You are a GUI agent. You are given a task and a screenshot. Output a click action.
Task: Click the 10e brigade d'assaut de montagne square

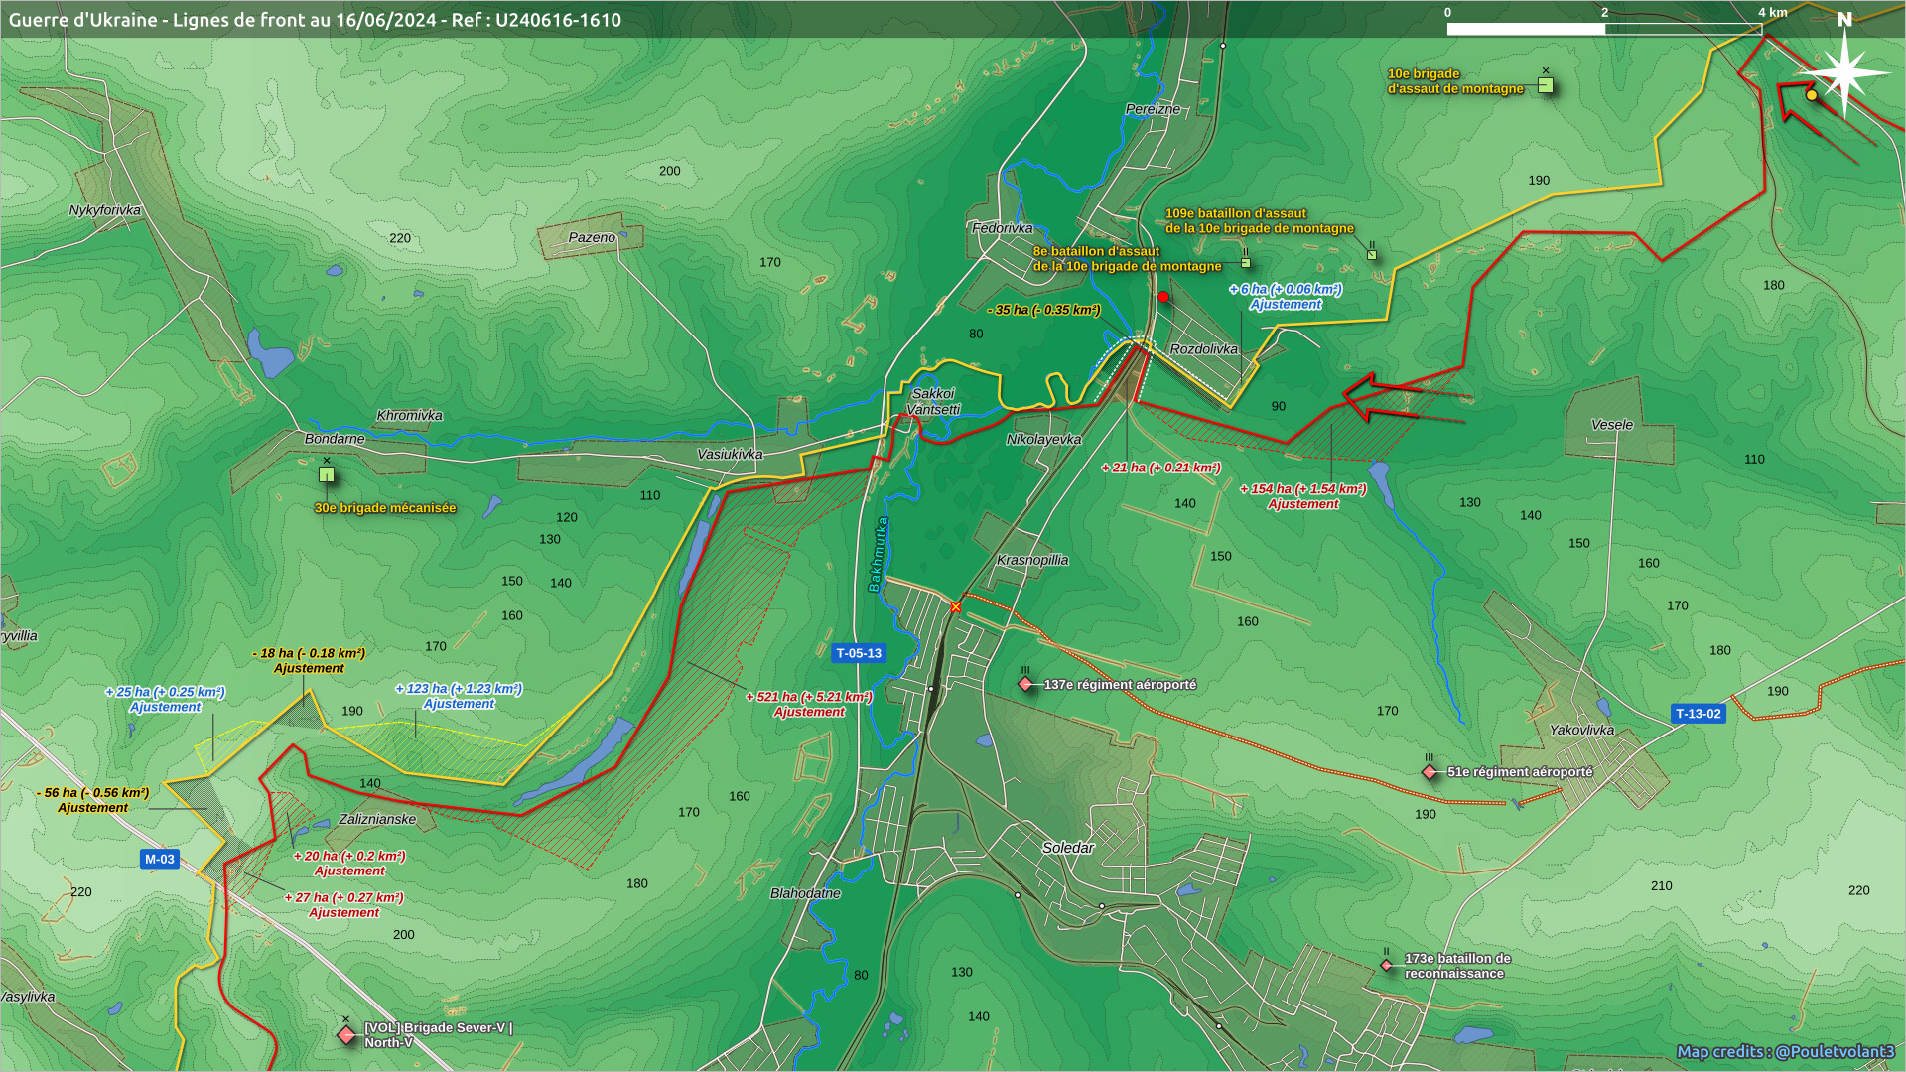(x=1545, y=85)
